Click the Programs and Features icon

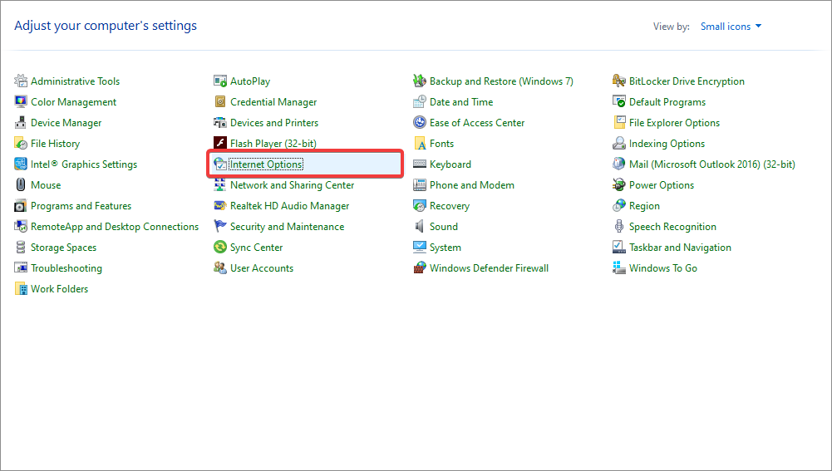[21, 205]
